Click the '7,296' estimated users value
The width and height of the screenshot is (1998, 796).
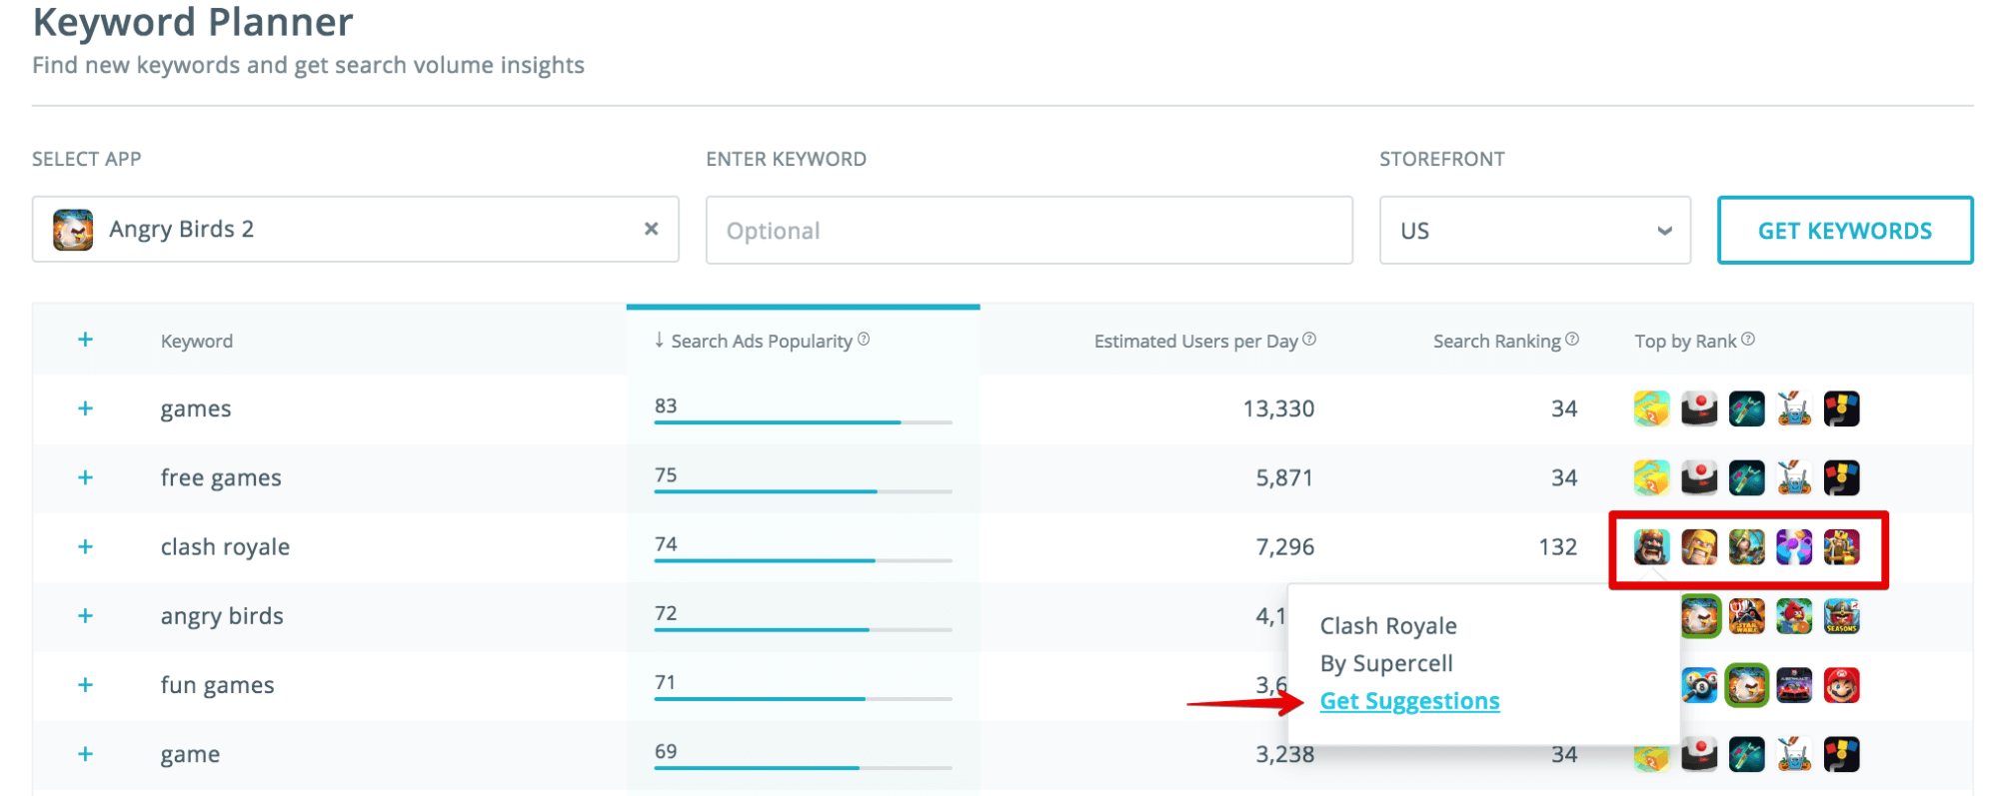[1285, 547]
